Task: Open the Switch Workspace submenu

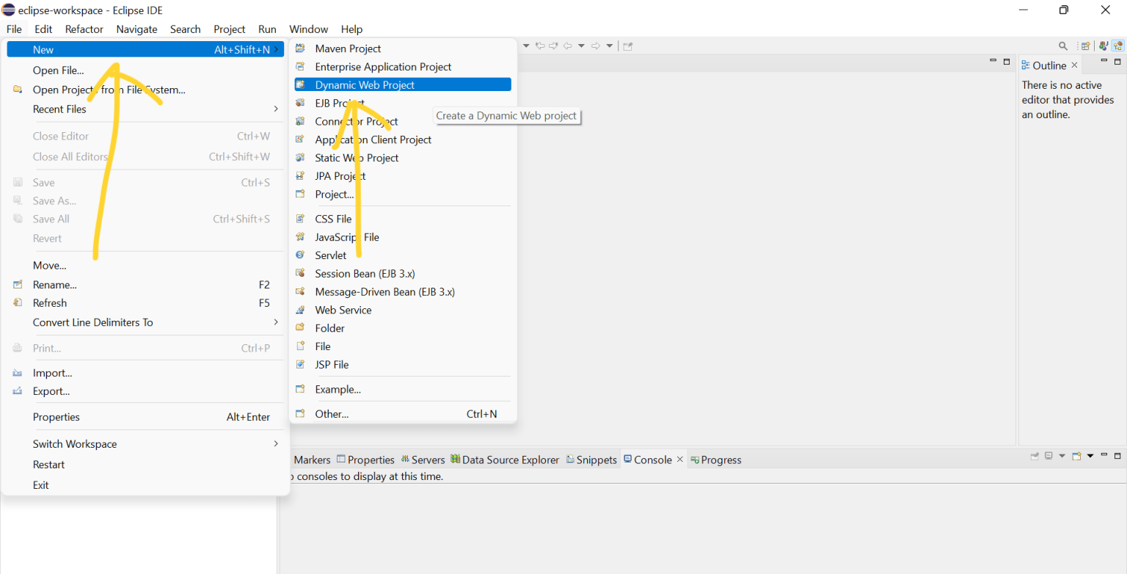Action: point(74,443)
